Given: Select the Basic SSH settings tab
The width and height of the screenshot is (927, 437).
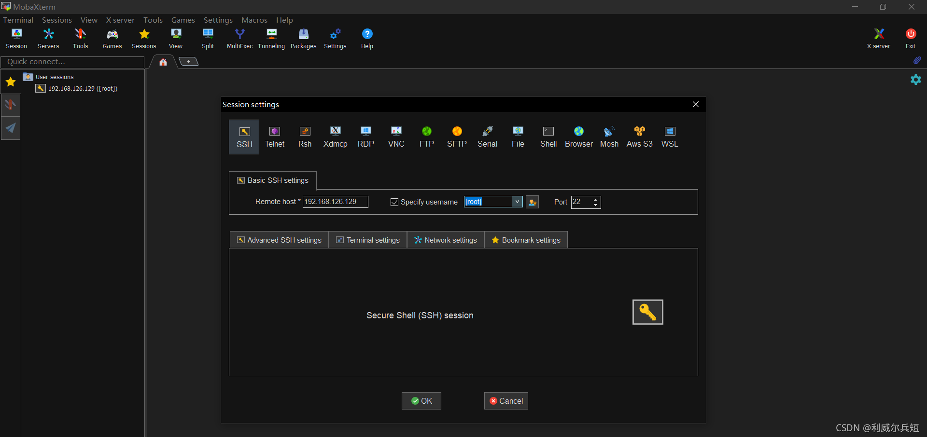Looking at the screenshot, I should pyautogui.click(x=273, y=180).
